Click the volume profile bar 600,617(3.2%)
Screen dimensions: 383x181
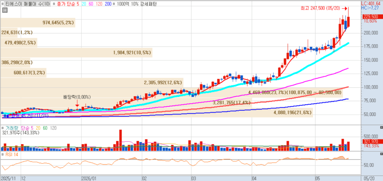(x=23, y=73)
